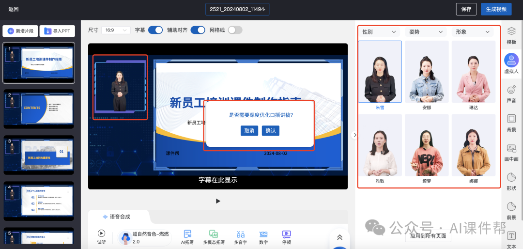Click the 字幕在此显示 subtitle text
The height and width of the screenshot is (249, 523).
click(218, 180)
